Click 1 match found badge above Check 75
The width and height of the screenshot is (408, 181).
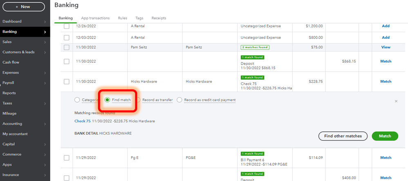[252, 77]
